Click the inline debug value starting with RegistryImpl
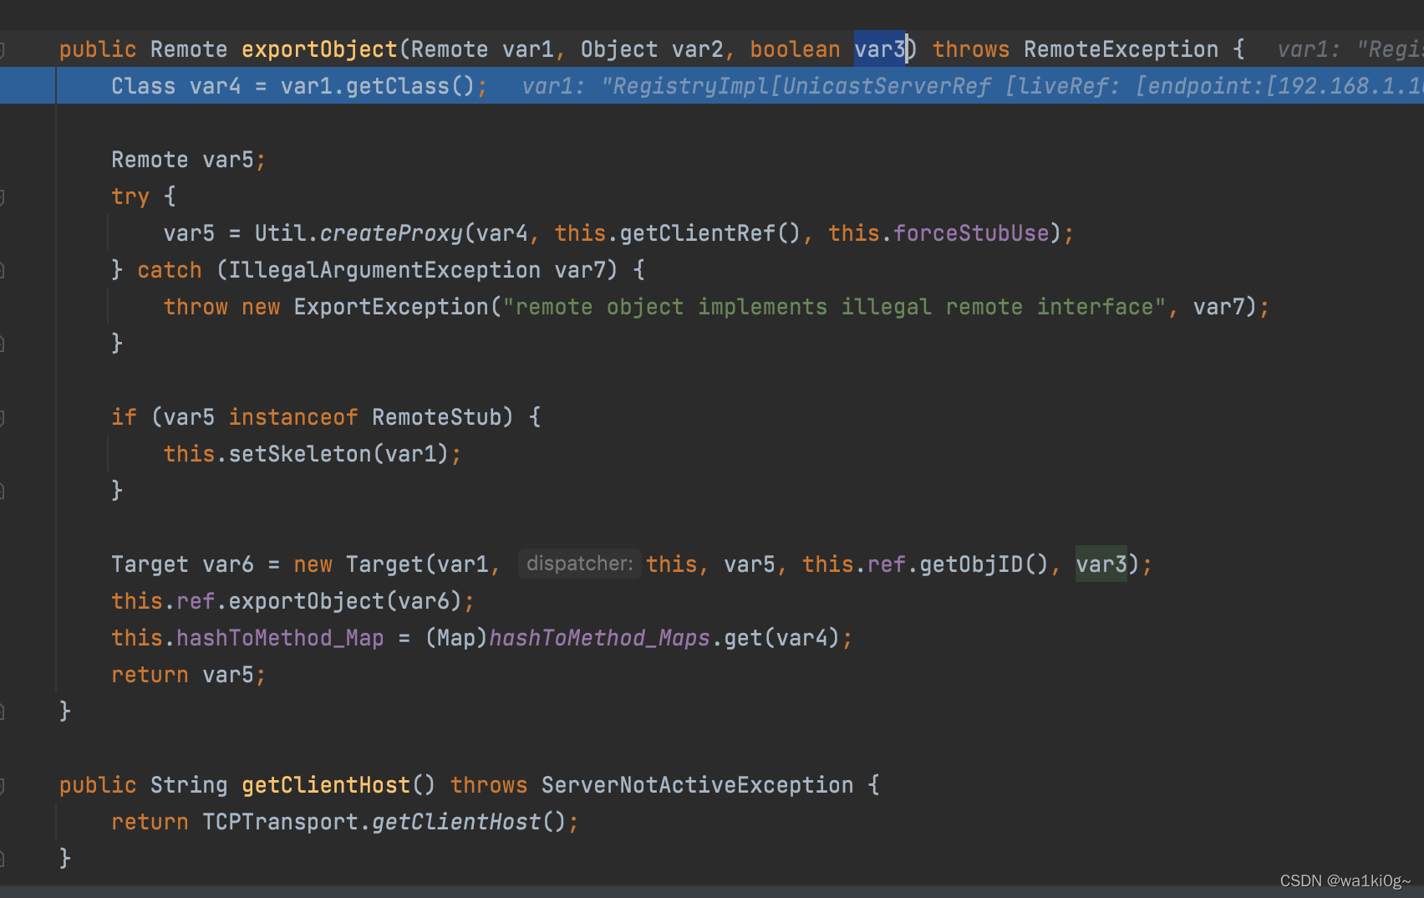The height and width of the screenshot is (898, 1424). (x=973, y=86)
